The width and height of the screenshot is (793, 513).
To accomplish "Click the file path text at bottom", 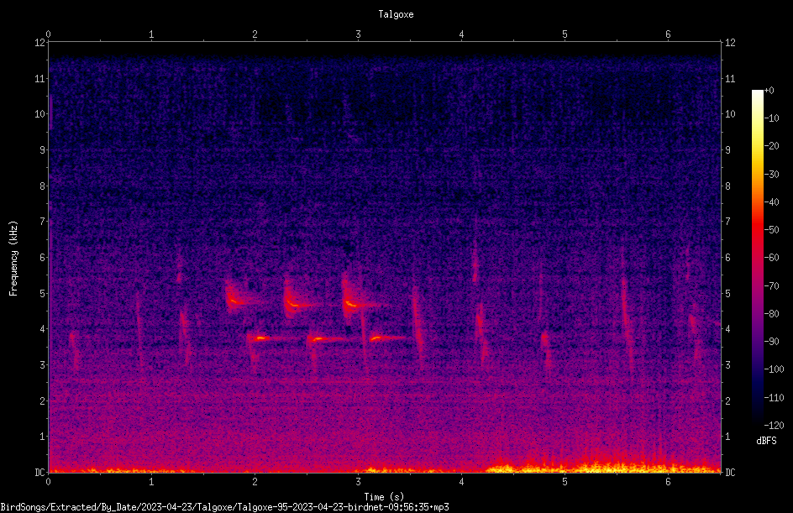I will (x=224, y=507).
